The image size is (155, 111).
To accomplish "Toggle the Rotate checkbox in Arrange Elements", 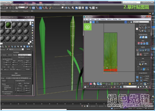I will click(144, 78).
